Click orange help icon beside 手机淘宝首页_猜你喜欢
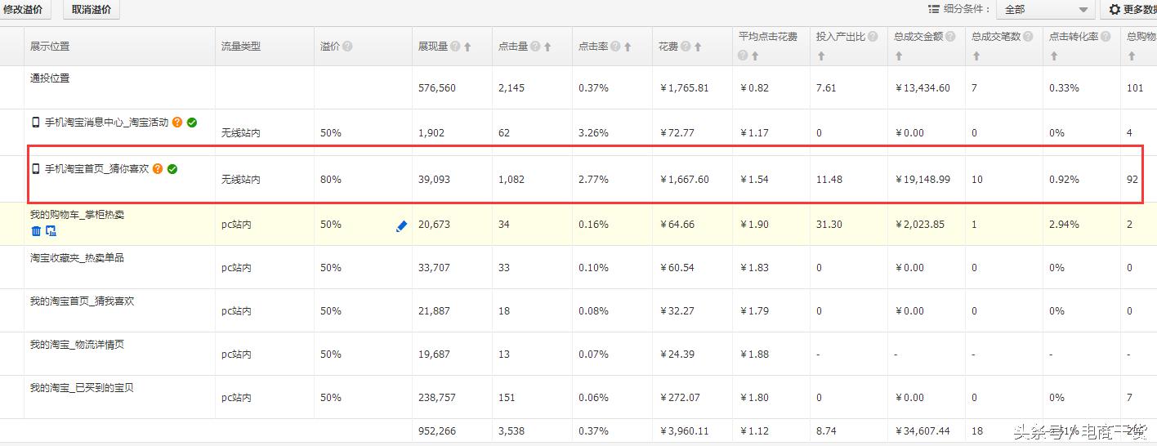1157x446 pixels. coord(158,169)
